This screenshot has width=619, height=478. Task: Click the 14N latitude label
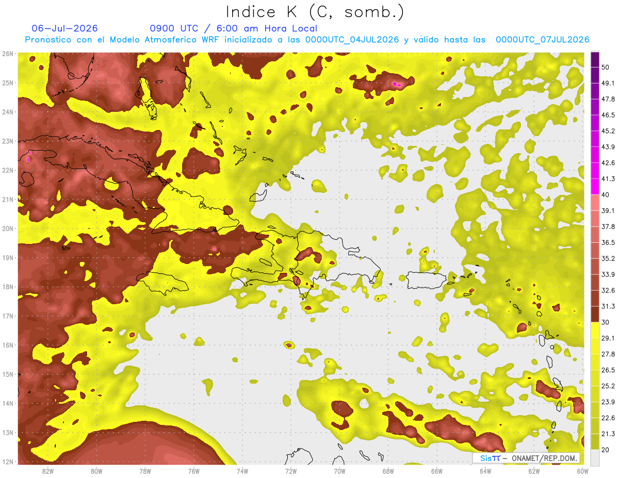(7, 403)
